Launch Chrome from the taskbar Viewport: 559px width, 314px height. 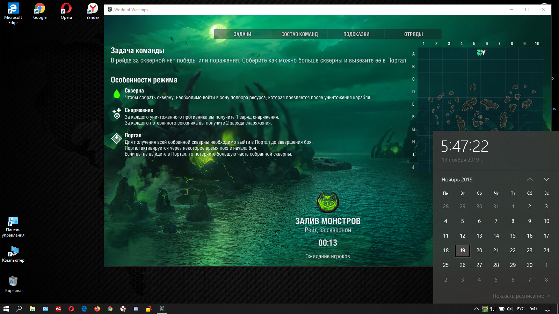(x=110, y=309)
